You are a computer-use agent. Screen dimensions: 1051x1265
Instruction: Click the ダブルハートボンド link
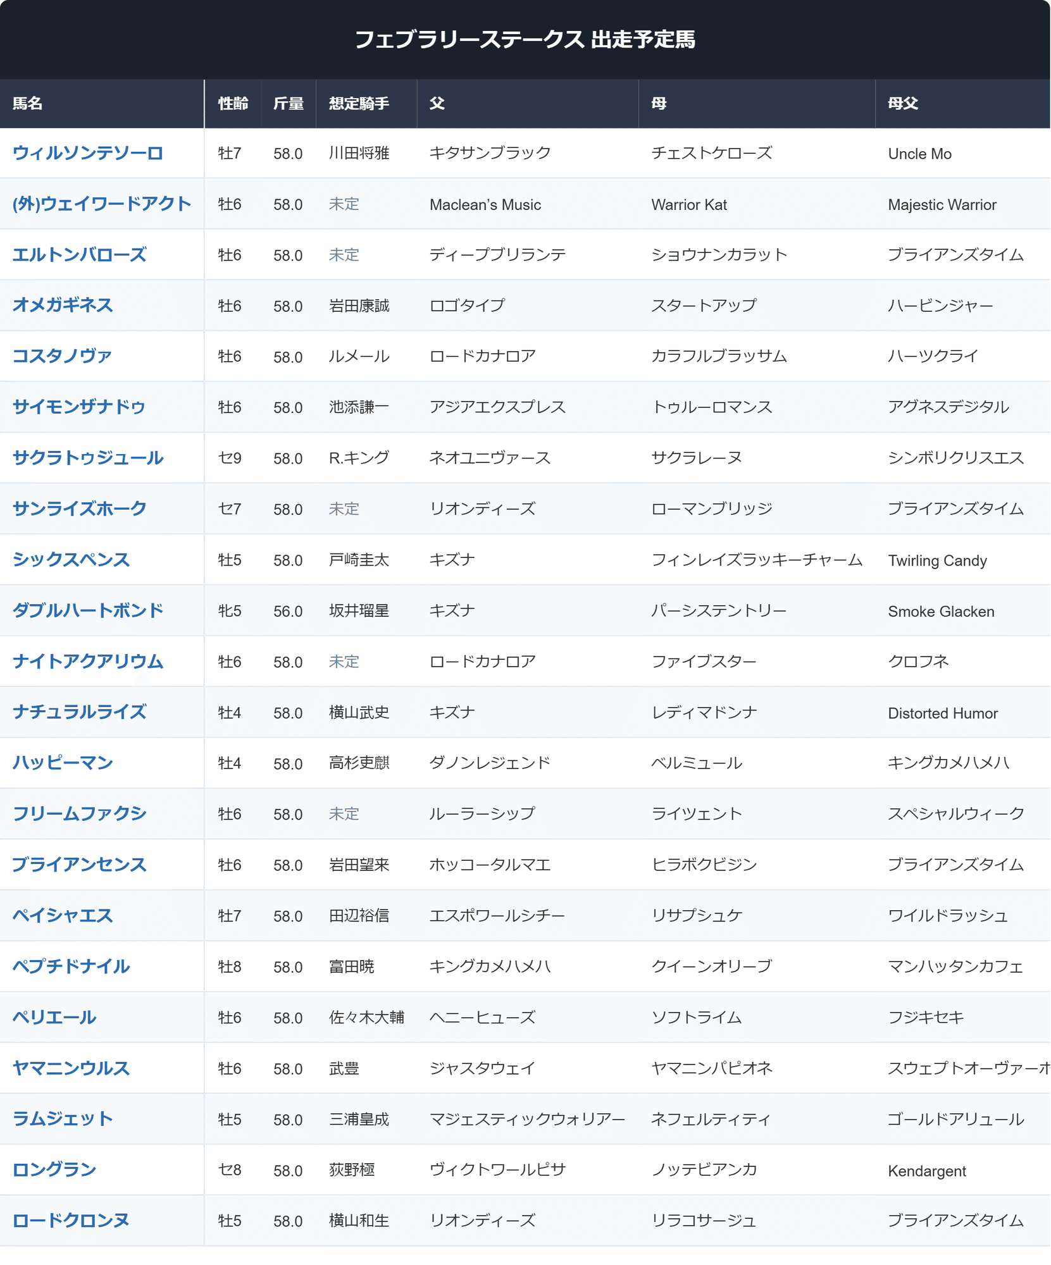pos(88,610)
